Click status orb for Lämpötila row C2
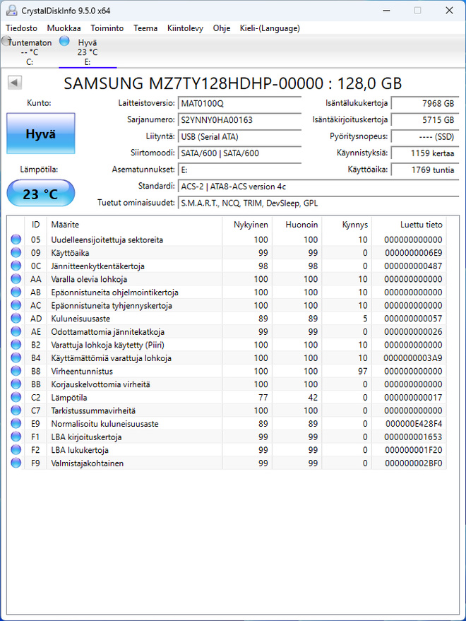 [16, 397]
